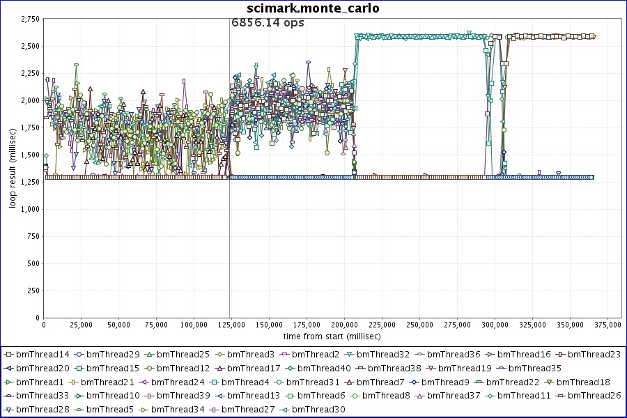Select the bmThread18 legend label

pos(583,382)
